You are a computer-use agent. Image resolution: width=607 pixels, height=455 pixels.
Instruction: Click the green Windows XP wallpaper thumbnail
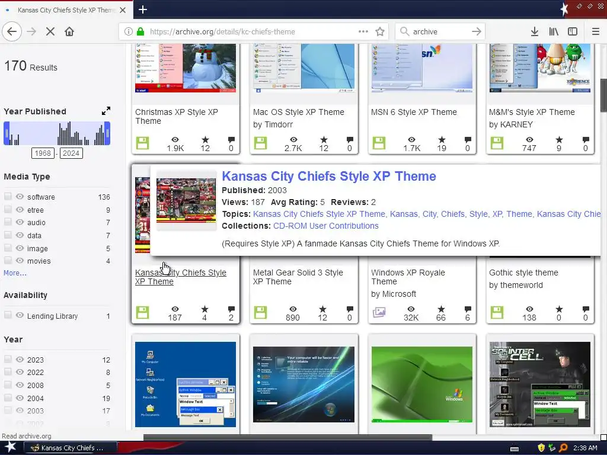(x=422, y=384)
